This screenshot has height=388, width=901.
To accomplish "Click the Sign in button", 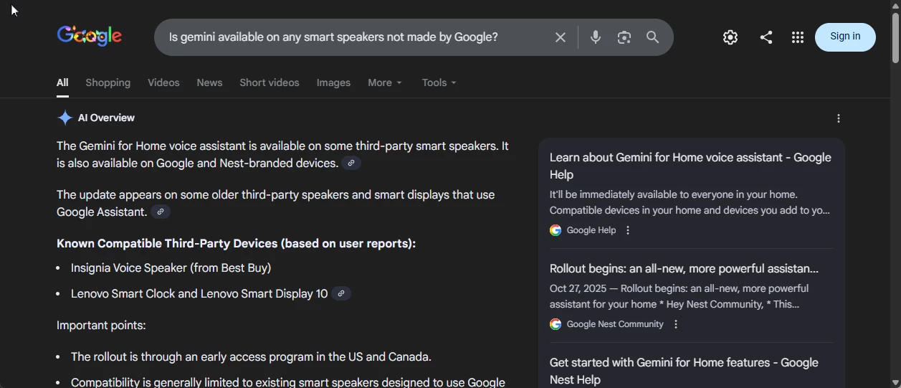I will [845, 37].
